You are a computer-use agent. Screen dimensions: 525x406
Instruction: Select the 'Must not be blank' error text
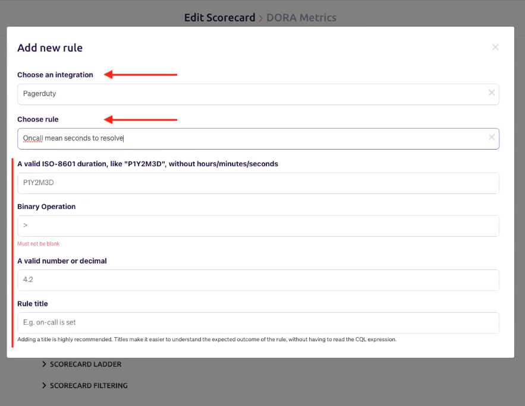click(39, 243)
